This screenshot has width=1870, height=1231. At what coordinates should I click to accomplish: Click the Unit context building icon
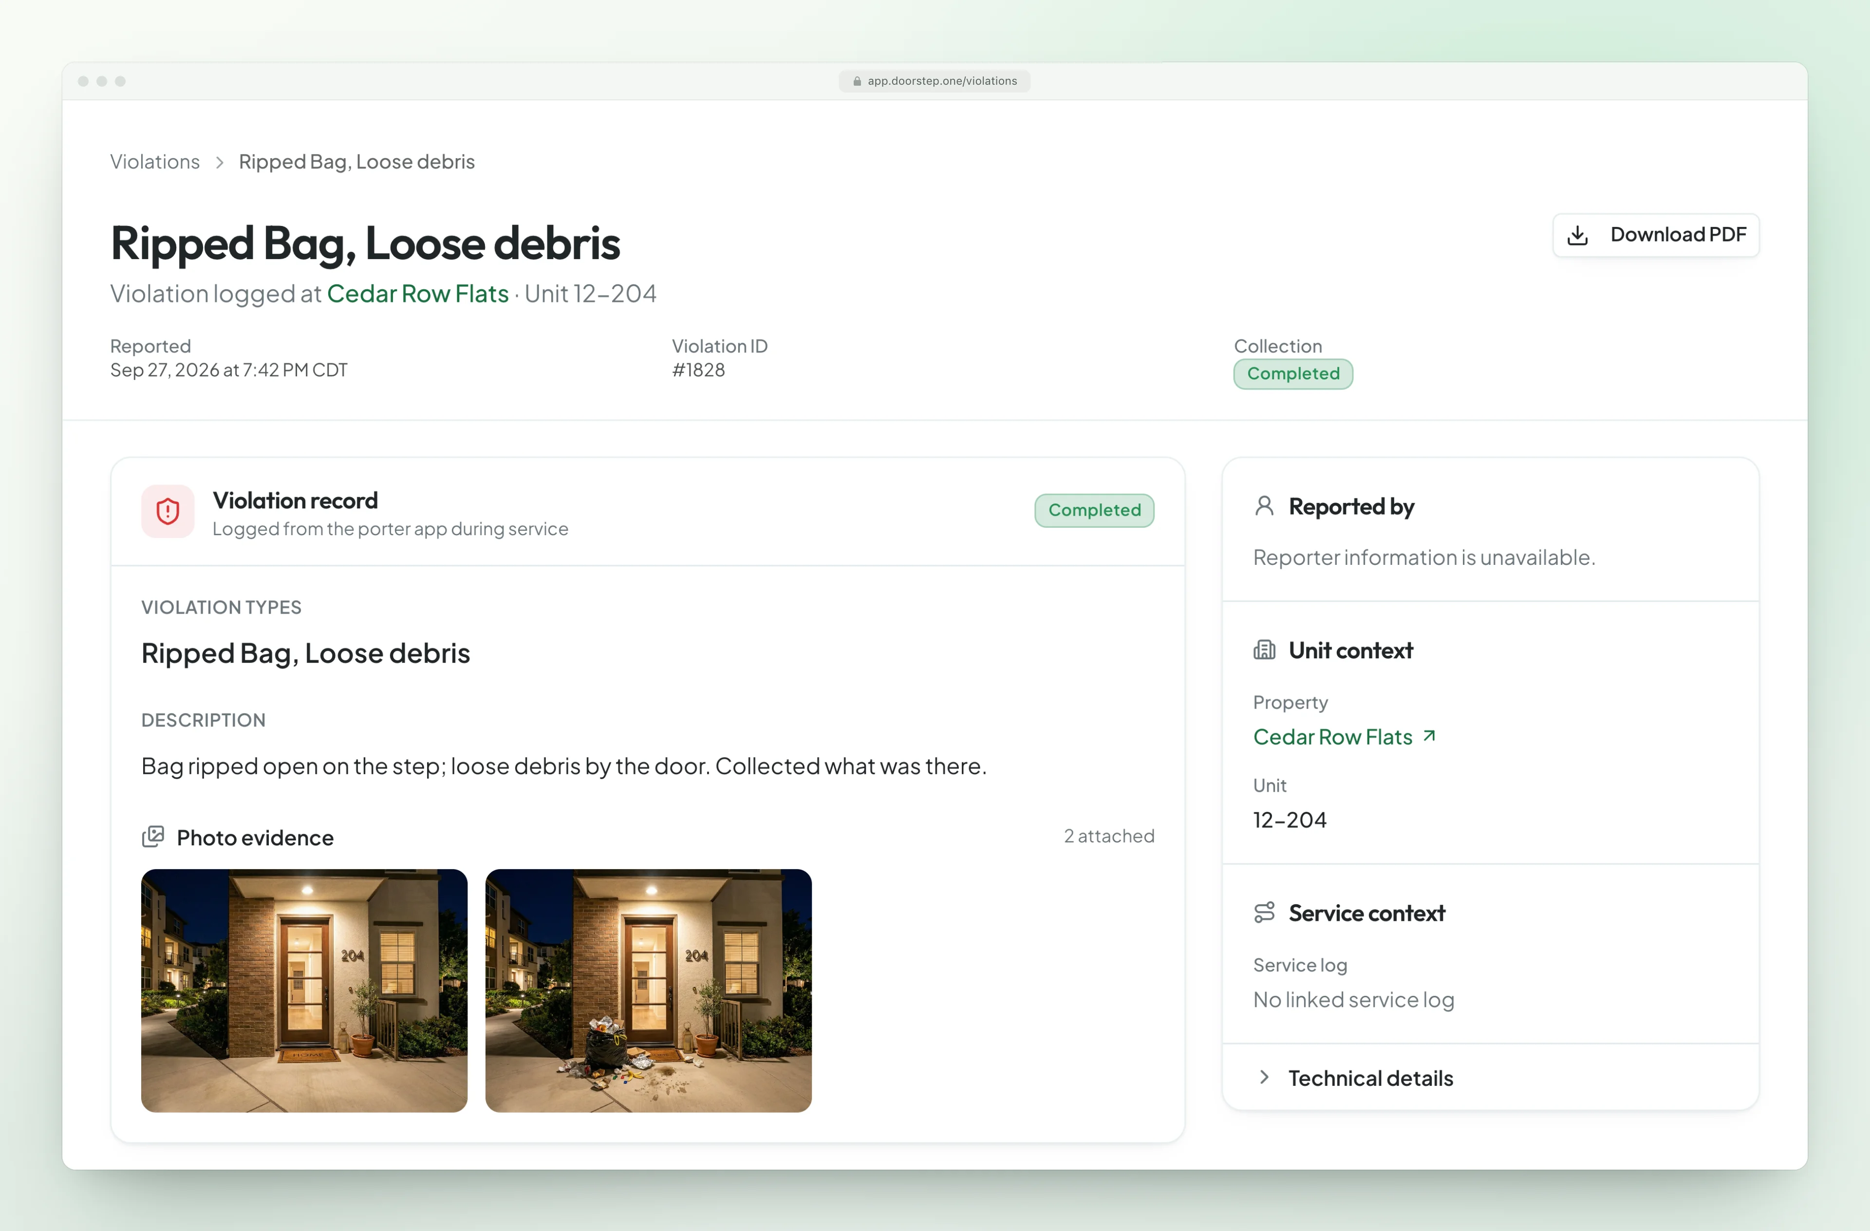tap(1264, 650)
